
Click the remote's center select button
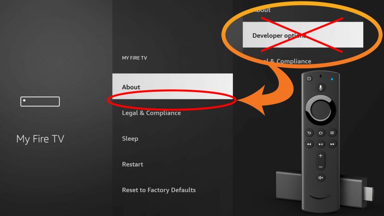tap(321, 110)
